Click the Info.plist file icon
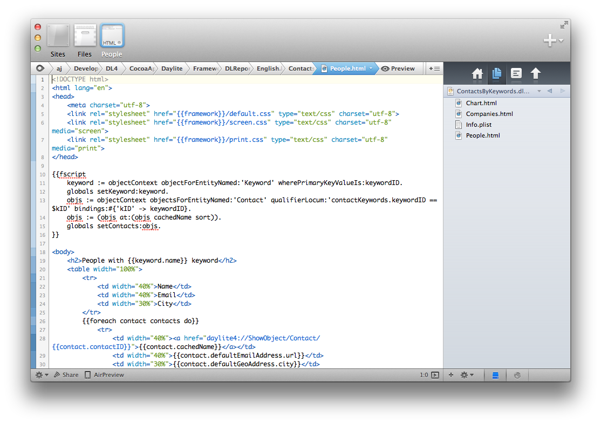This screenshot has height=424, width=601. tap(459, 124)
